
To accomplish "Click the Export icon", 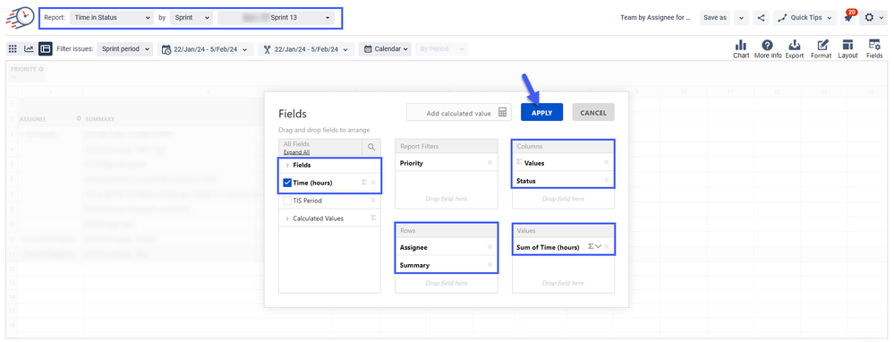I will pyautogui.click(x=795, y=49).
